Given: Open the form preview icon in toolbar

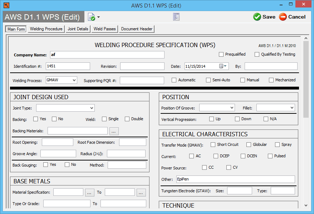Looking at the screenshot, I should (x=176, y=17).
